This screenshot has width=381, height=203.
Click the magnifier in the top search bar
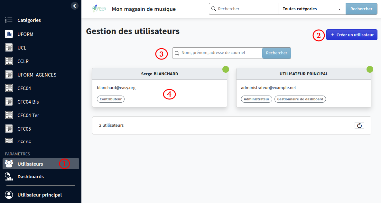click(213, 9)
